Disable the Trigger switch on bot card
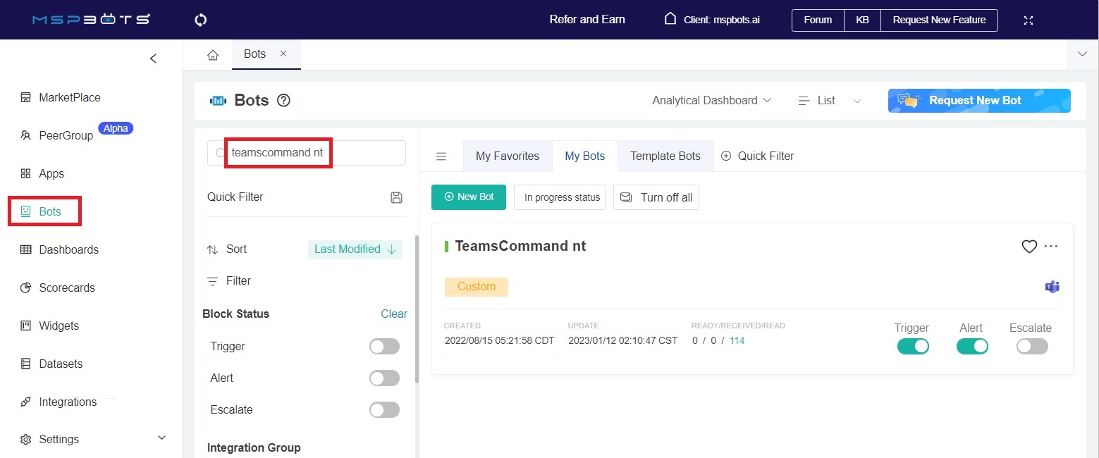Screen dimensions: 1099x458 (913, 346)
